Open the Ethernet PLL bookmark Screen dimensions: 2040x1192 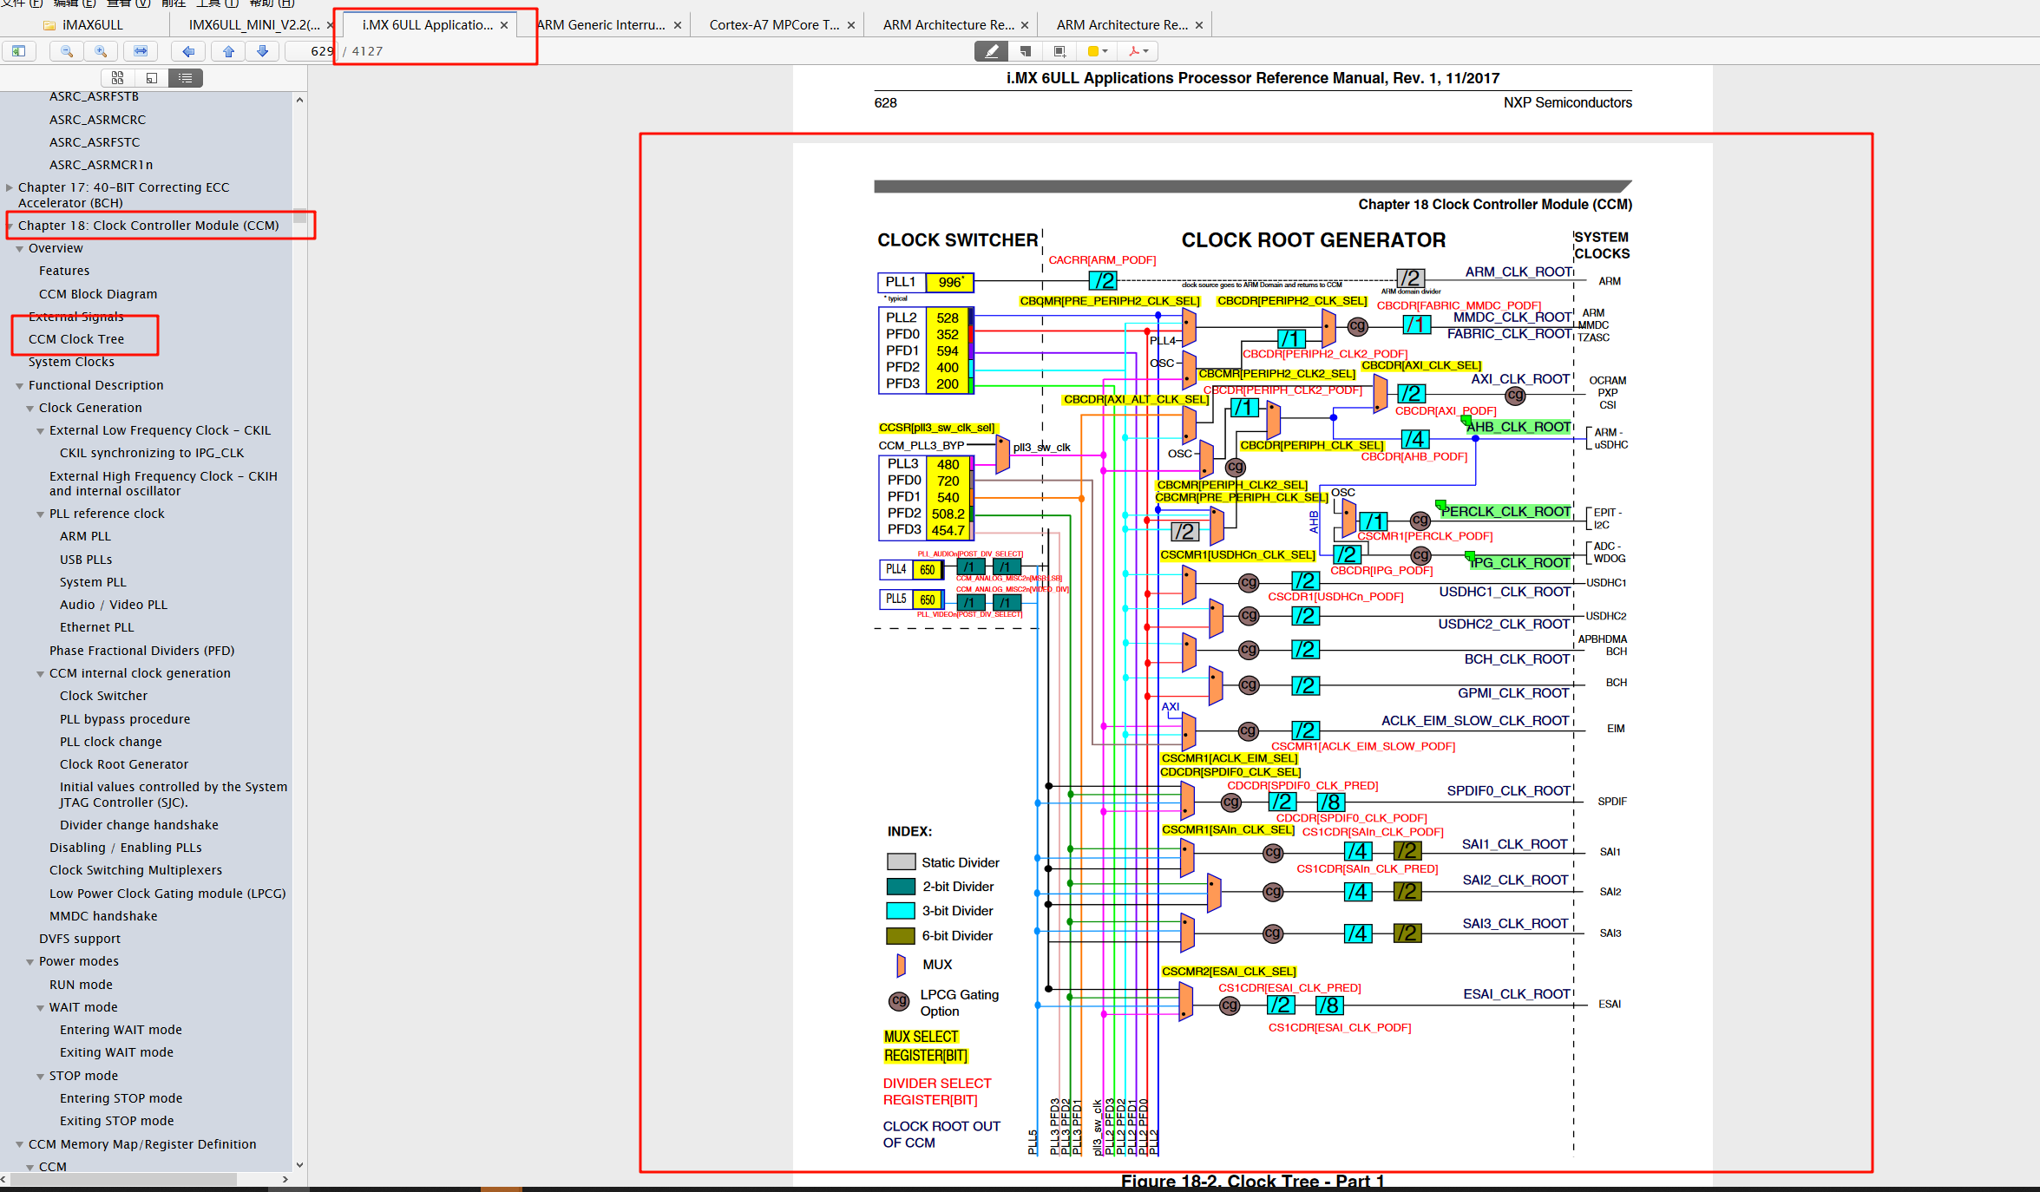point(97,627)
